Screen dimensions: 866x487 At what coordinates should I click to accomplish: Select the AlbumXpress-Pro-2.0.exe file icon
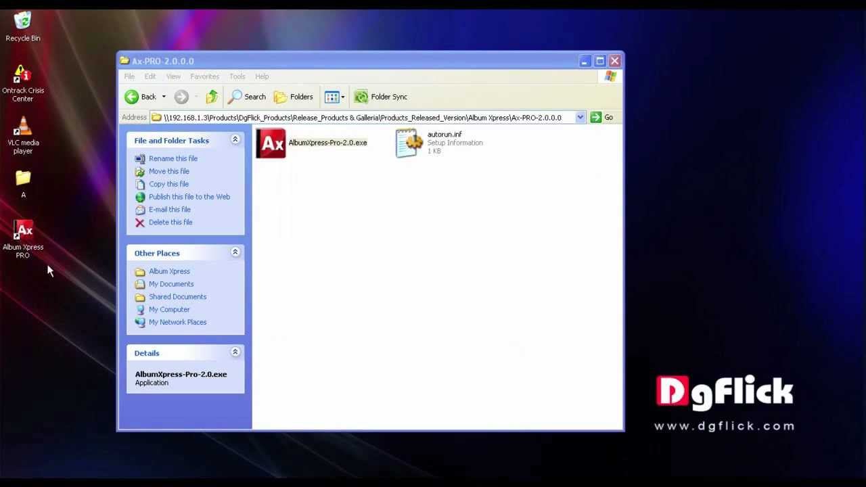271,143
